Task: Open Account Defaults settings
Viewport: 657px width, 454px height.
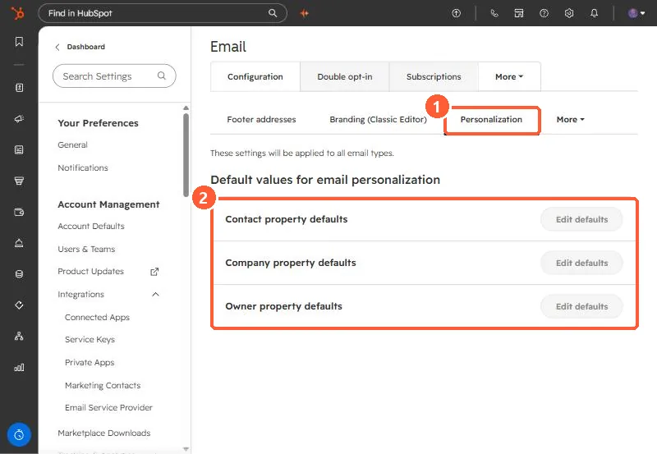Action: 91,226
